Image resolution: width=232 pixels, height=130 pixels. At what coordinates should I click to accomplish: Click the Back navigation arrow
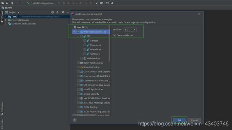(x=18, y=3)
